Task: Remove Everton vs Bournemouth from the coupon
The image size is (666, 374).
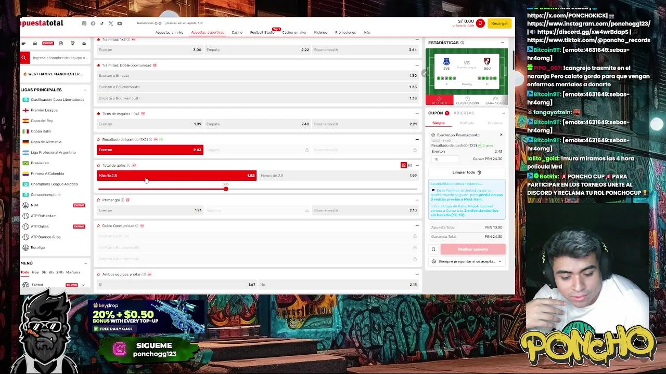Action: click(501, 135)
